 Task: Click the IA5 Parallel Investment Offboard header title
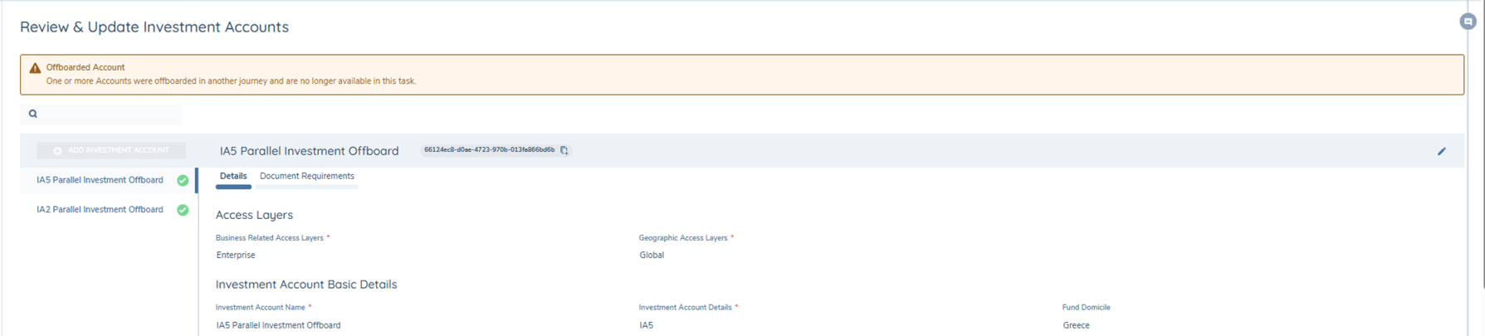pyautogui.click(x=309, y=151)
